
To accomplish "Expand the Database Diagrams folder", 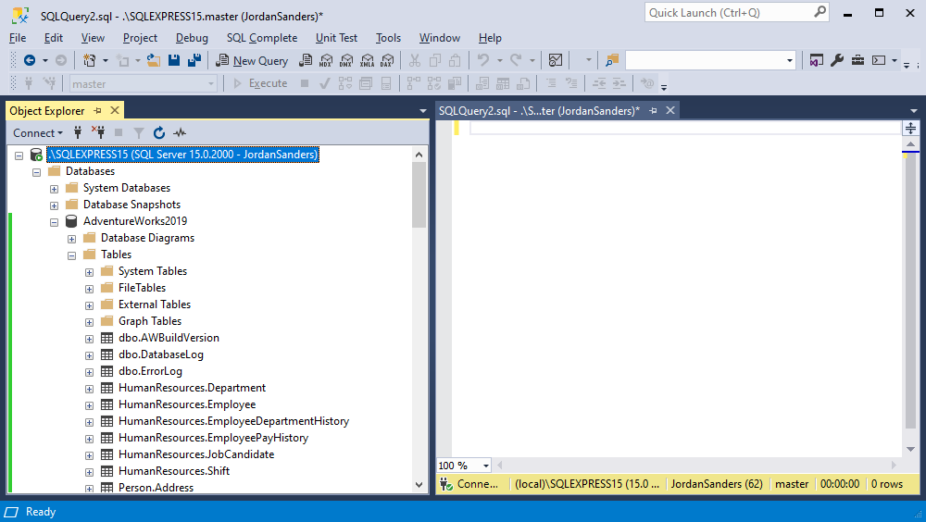I will (x=71, y=239).
